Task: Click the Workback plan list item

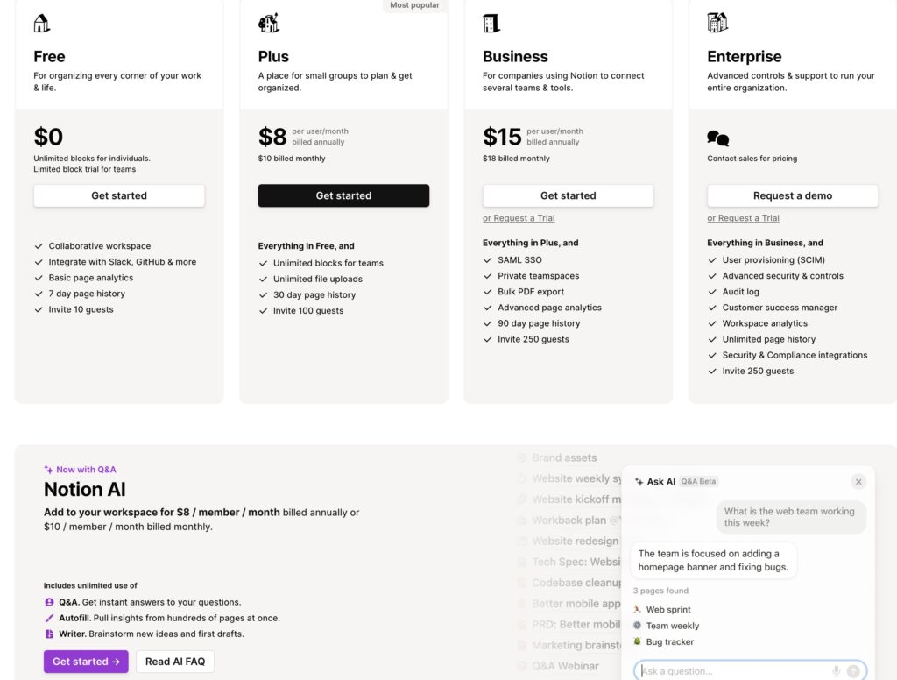Action: click(x=569, y=521)
